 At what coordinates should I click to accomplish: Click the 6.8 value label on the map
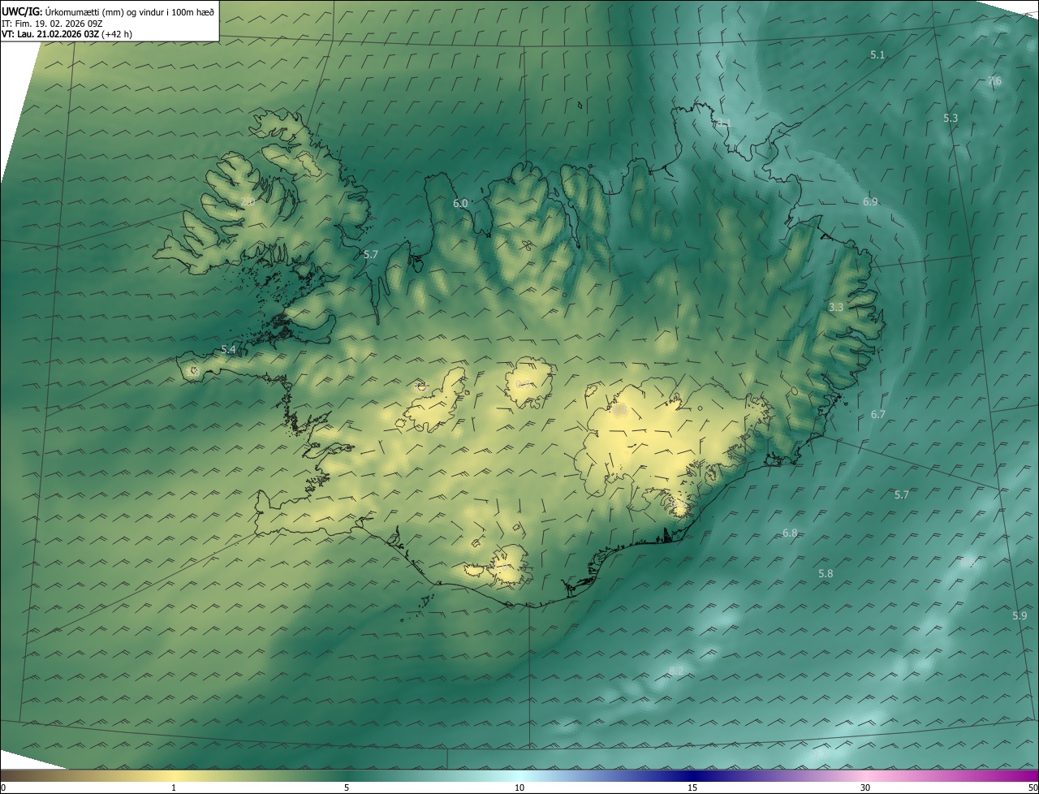coord(790,533)
